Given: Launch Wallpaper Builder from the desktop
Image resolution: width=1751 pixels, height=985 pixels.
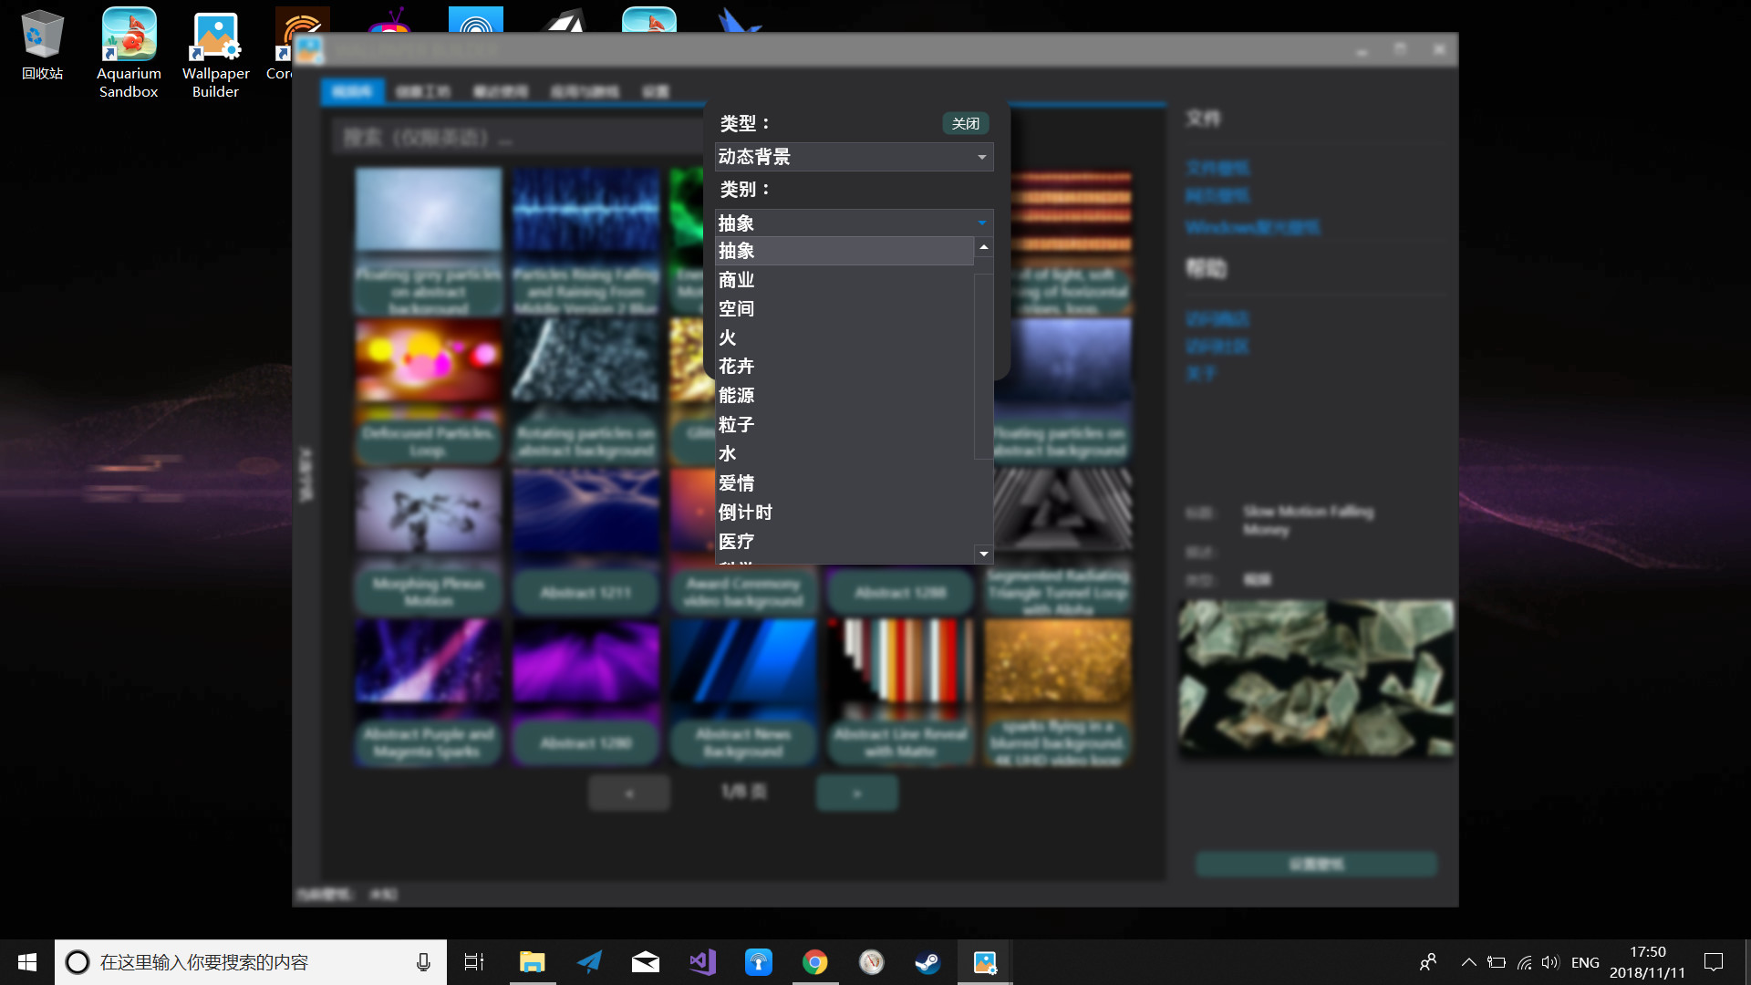Looking at the screenshot, I should click(215, 36).
